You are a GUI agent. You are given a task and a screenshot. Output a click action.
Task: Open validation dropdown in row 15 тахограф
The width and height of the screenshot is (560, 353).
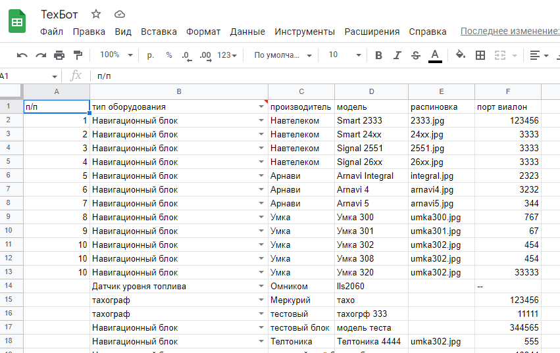pos(261,300)
